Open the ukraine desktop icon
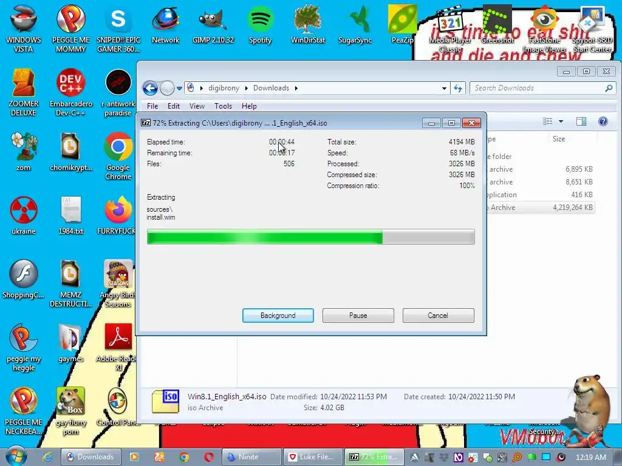The height and width of the screenshot is (466, 622). click(x=24, y=215)
